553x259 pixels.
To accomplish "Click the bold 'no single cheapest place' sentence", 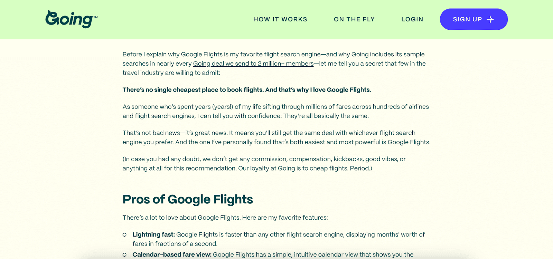I will [x=246, y=90].
